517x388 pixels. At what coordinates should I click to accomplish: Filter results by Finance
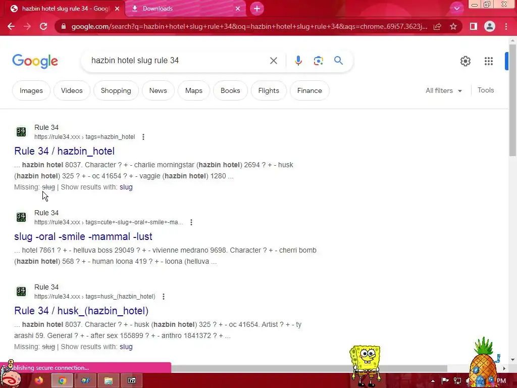[309, 90]
